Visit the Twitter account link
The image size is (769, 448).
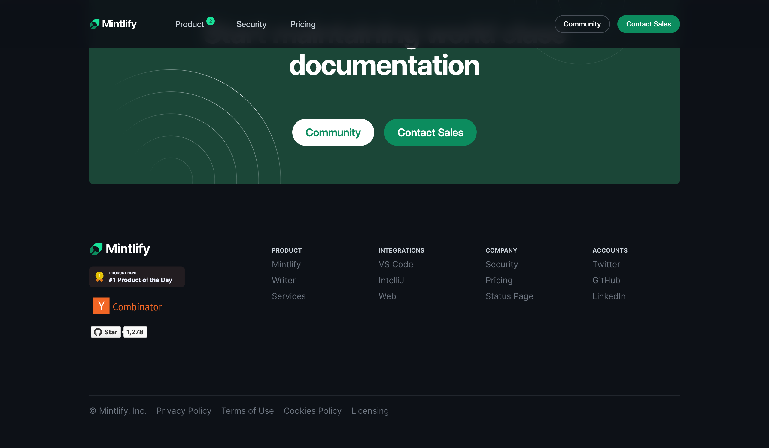606,264
